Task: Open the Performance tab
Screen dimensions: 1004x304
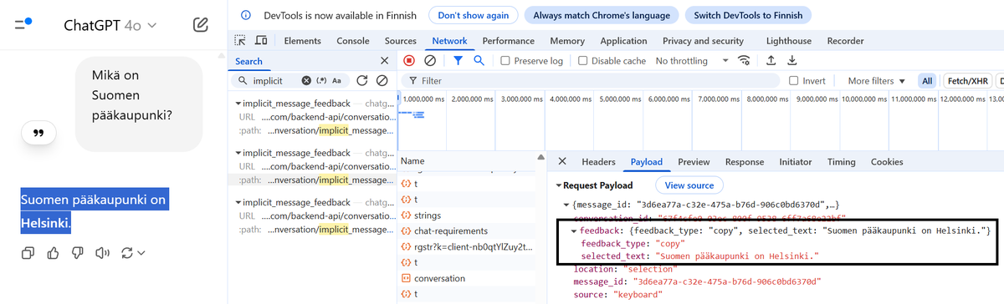Action: pyautogui.click(x=509, y=41)
